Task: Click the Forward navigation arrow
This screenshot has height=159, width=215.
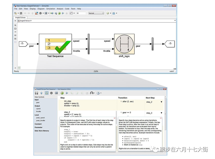Action: click(x=29, y=13)
